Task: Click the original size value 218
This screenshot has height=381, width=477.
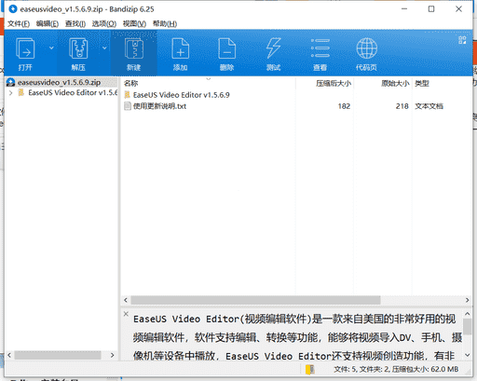Action: [402, 106]
